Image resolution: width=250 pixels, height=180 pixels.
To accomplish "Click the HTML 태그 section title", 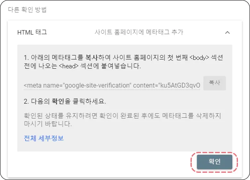I will [x=32, y=33].
